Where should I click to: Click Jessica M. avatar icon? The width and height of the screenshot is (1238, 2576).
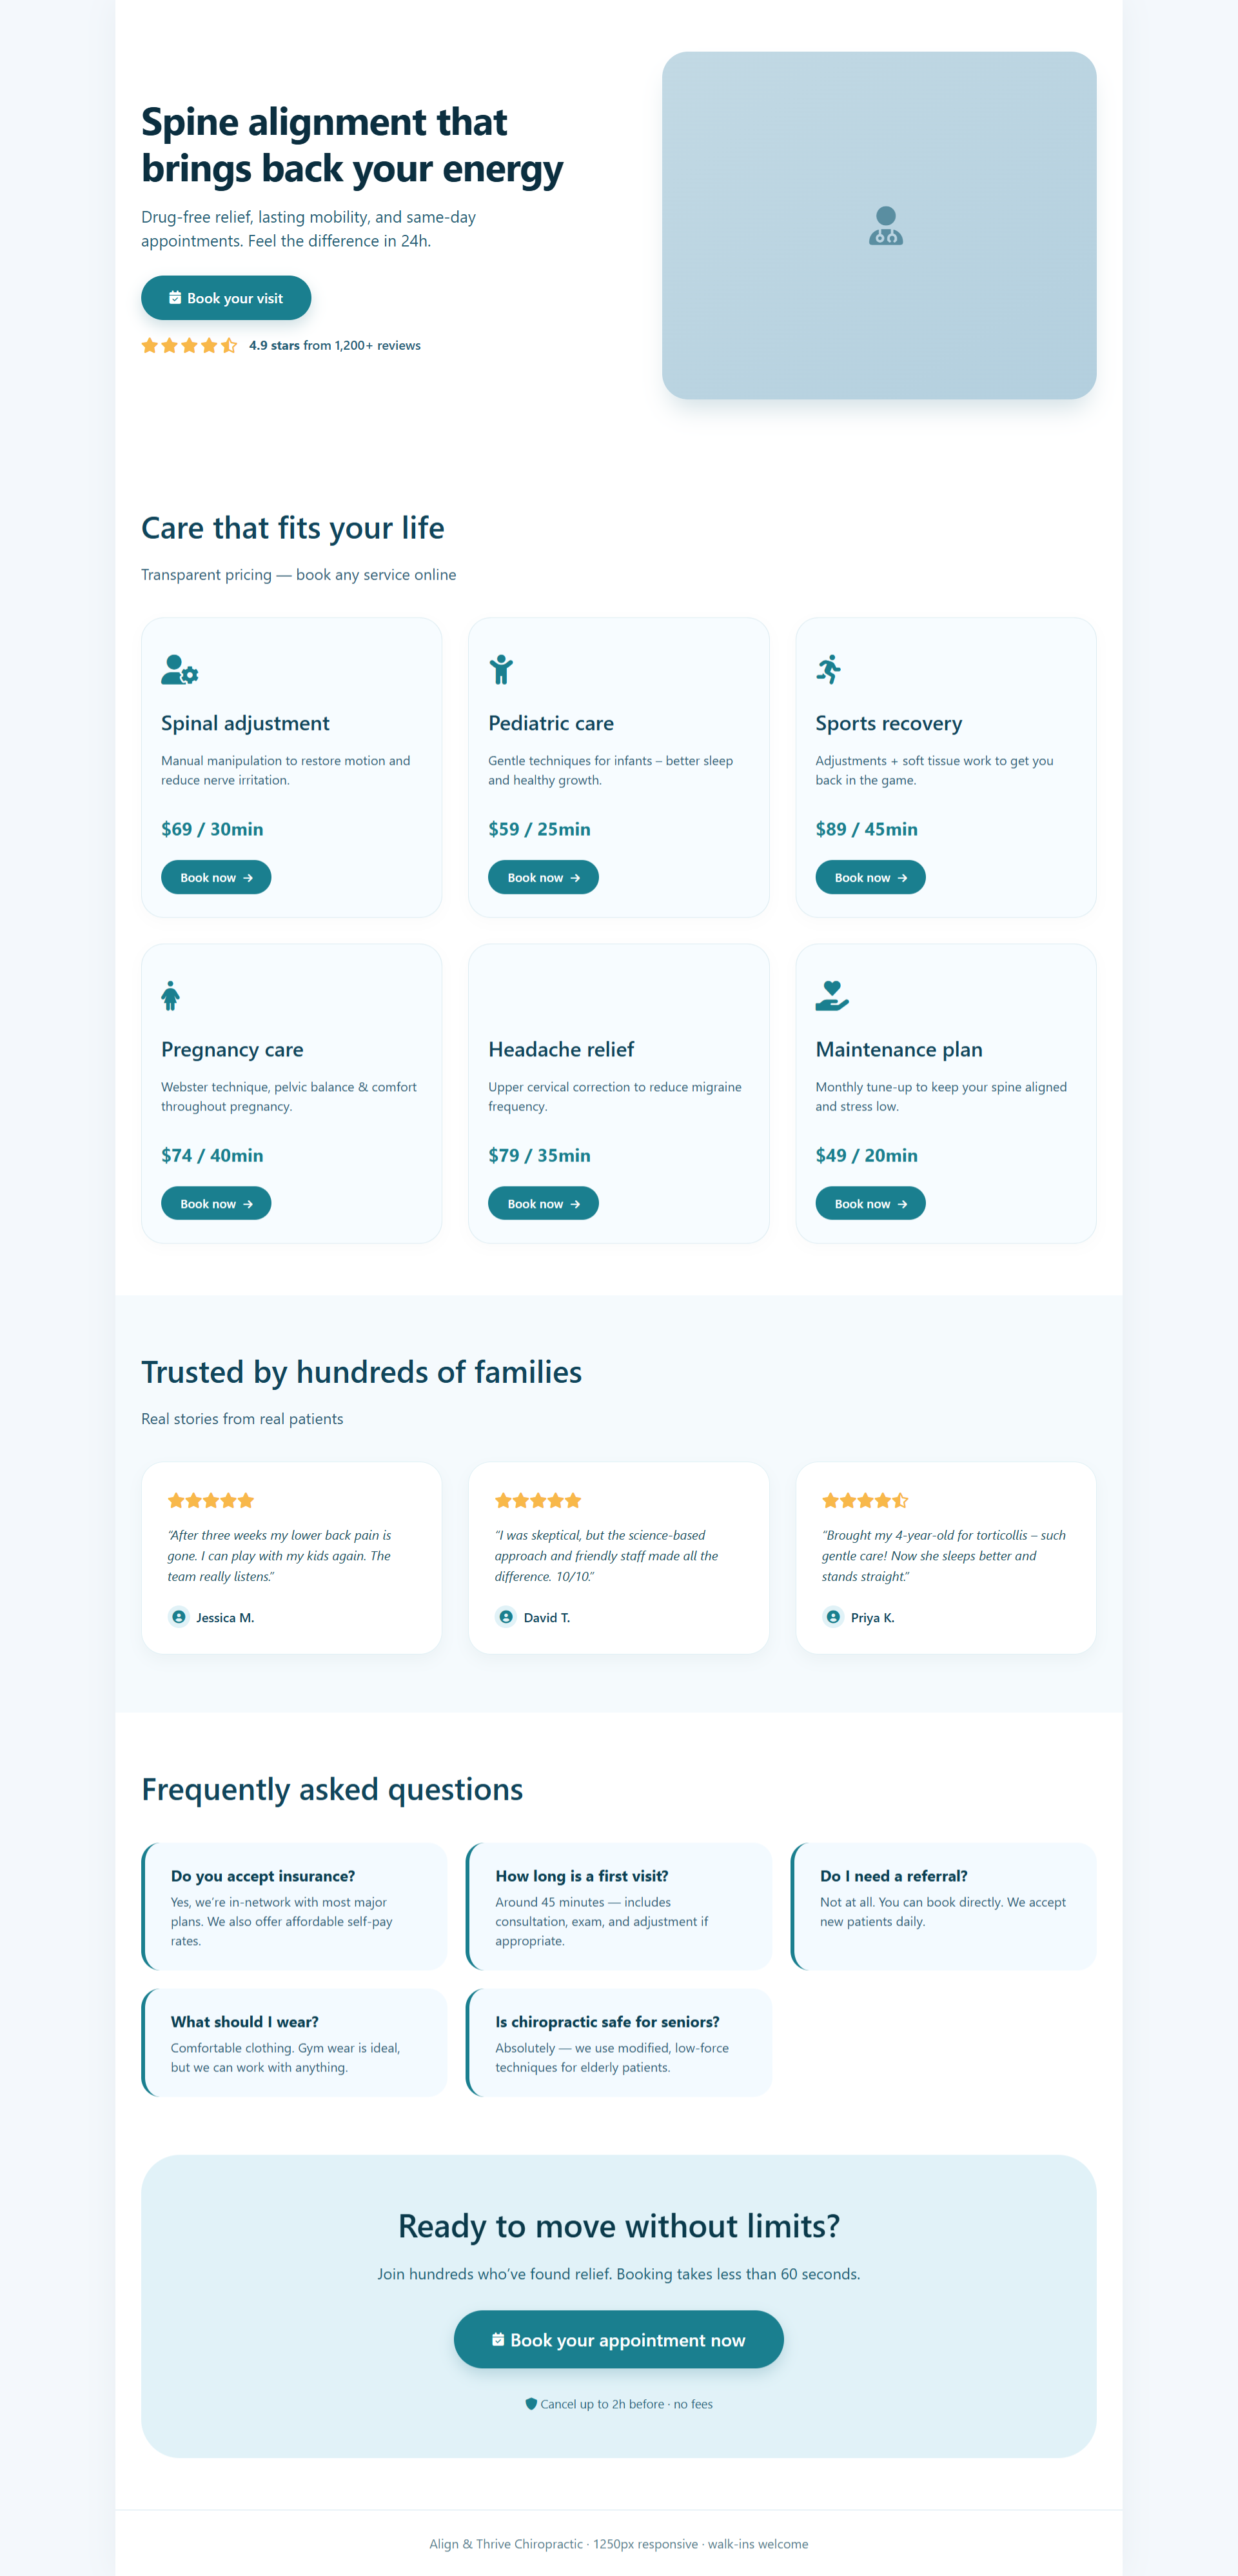(179, 1617)
